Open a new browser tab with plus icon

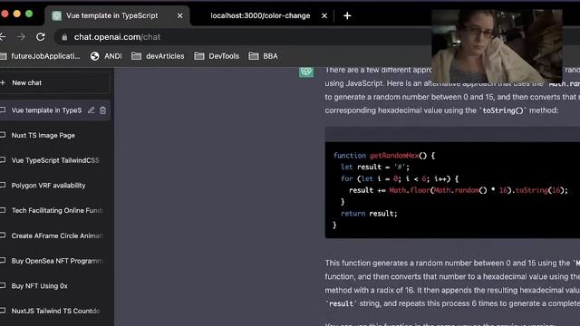click(347, 16)
